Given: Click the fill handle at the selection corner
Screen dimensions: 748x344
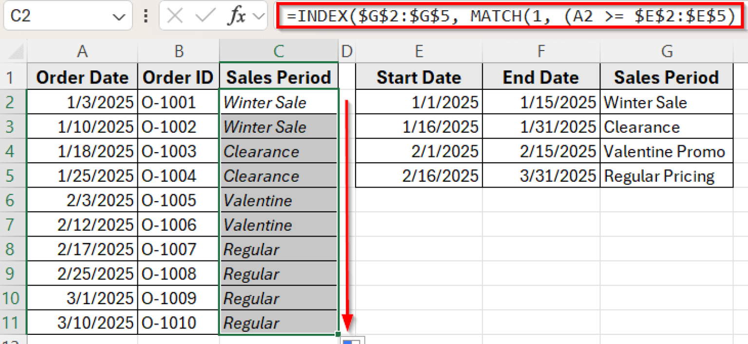Looking at the screenshot, I should [338, 334].
